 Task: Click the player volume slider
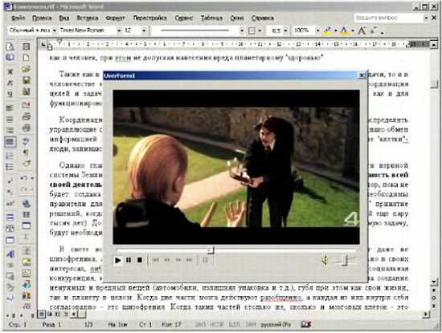click(345, 260)
